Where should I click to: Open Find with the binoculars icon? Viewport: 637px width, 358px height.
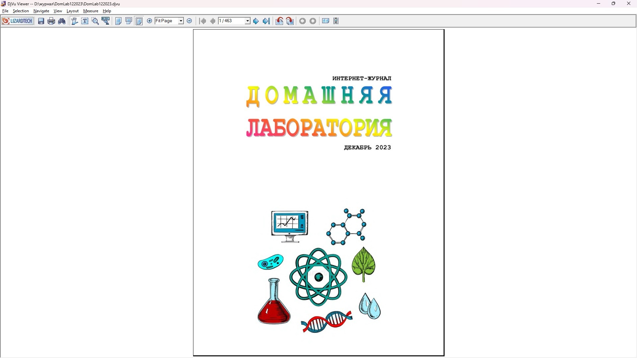[x=62, y=21]
